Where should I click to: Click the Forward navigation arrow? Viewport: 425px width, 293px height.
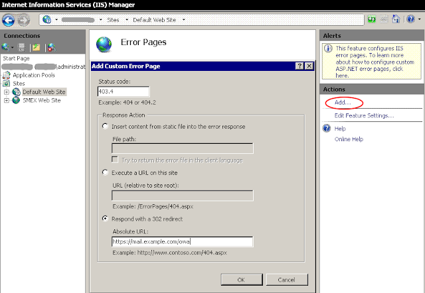point(24,20)
